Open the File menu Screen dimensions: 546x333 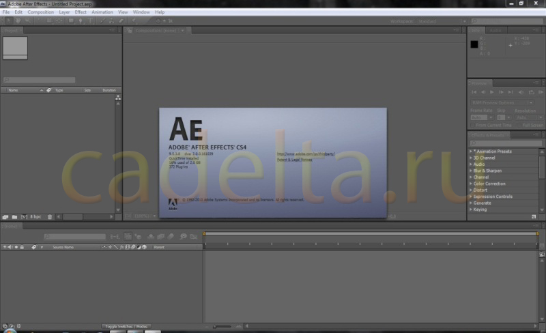(x=6, y=12)
